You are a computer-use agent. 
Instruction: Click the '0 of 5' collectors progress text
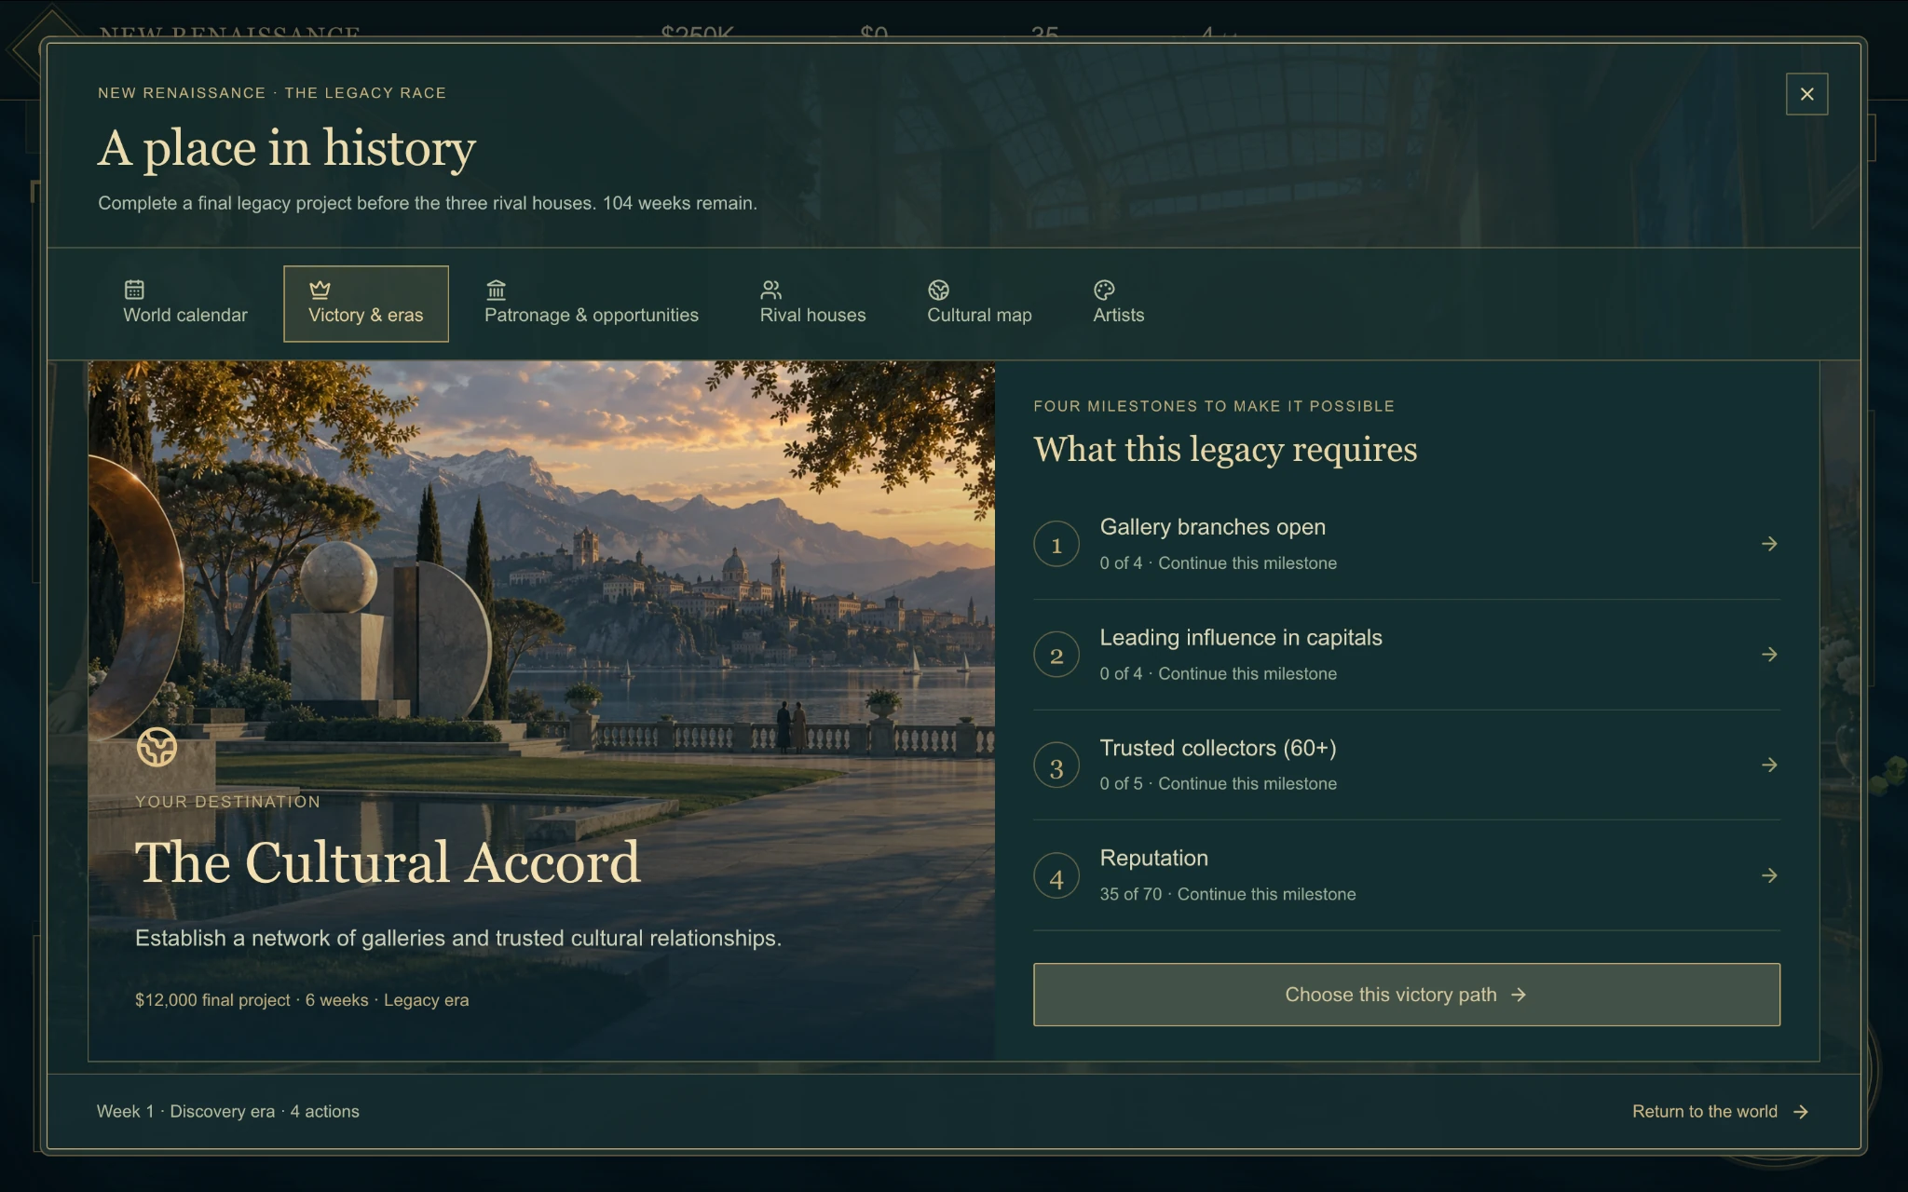[1121, 784]
